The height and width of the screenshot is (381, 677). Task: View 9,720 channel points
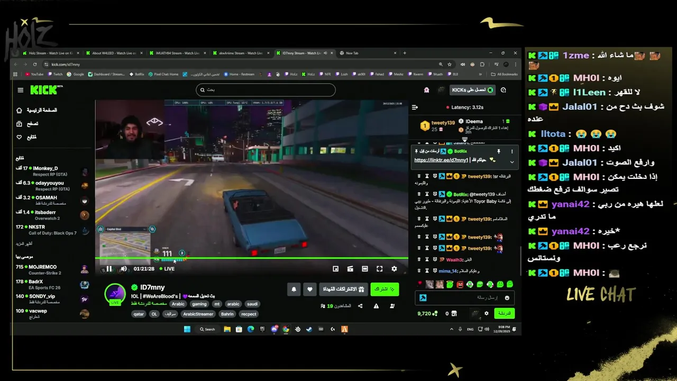pyautogui.click(x=427, y=313)
